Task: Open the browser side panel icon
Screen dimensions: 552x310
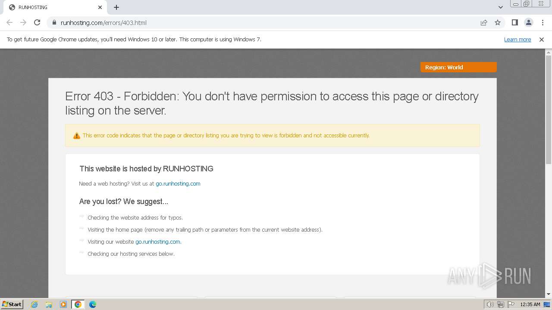Action: (514, 22)
